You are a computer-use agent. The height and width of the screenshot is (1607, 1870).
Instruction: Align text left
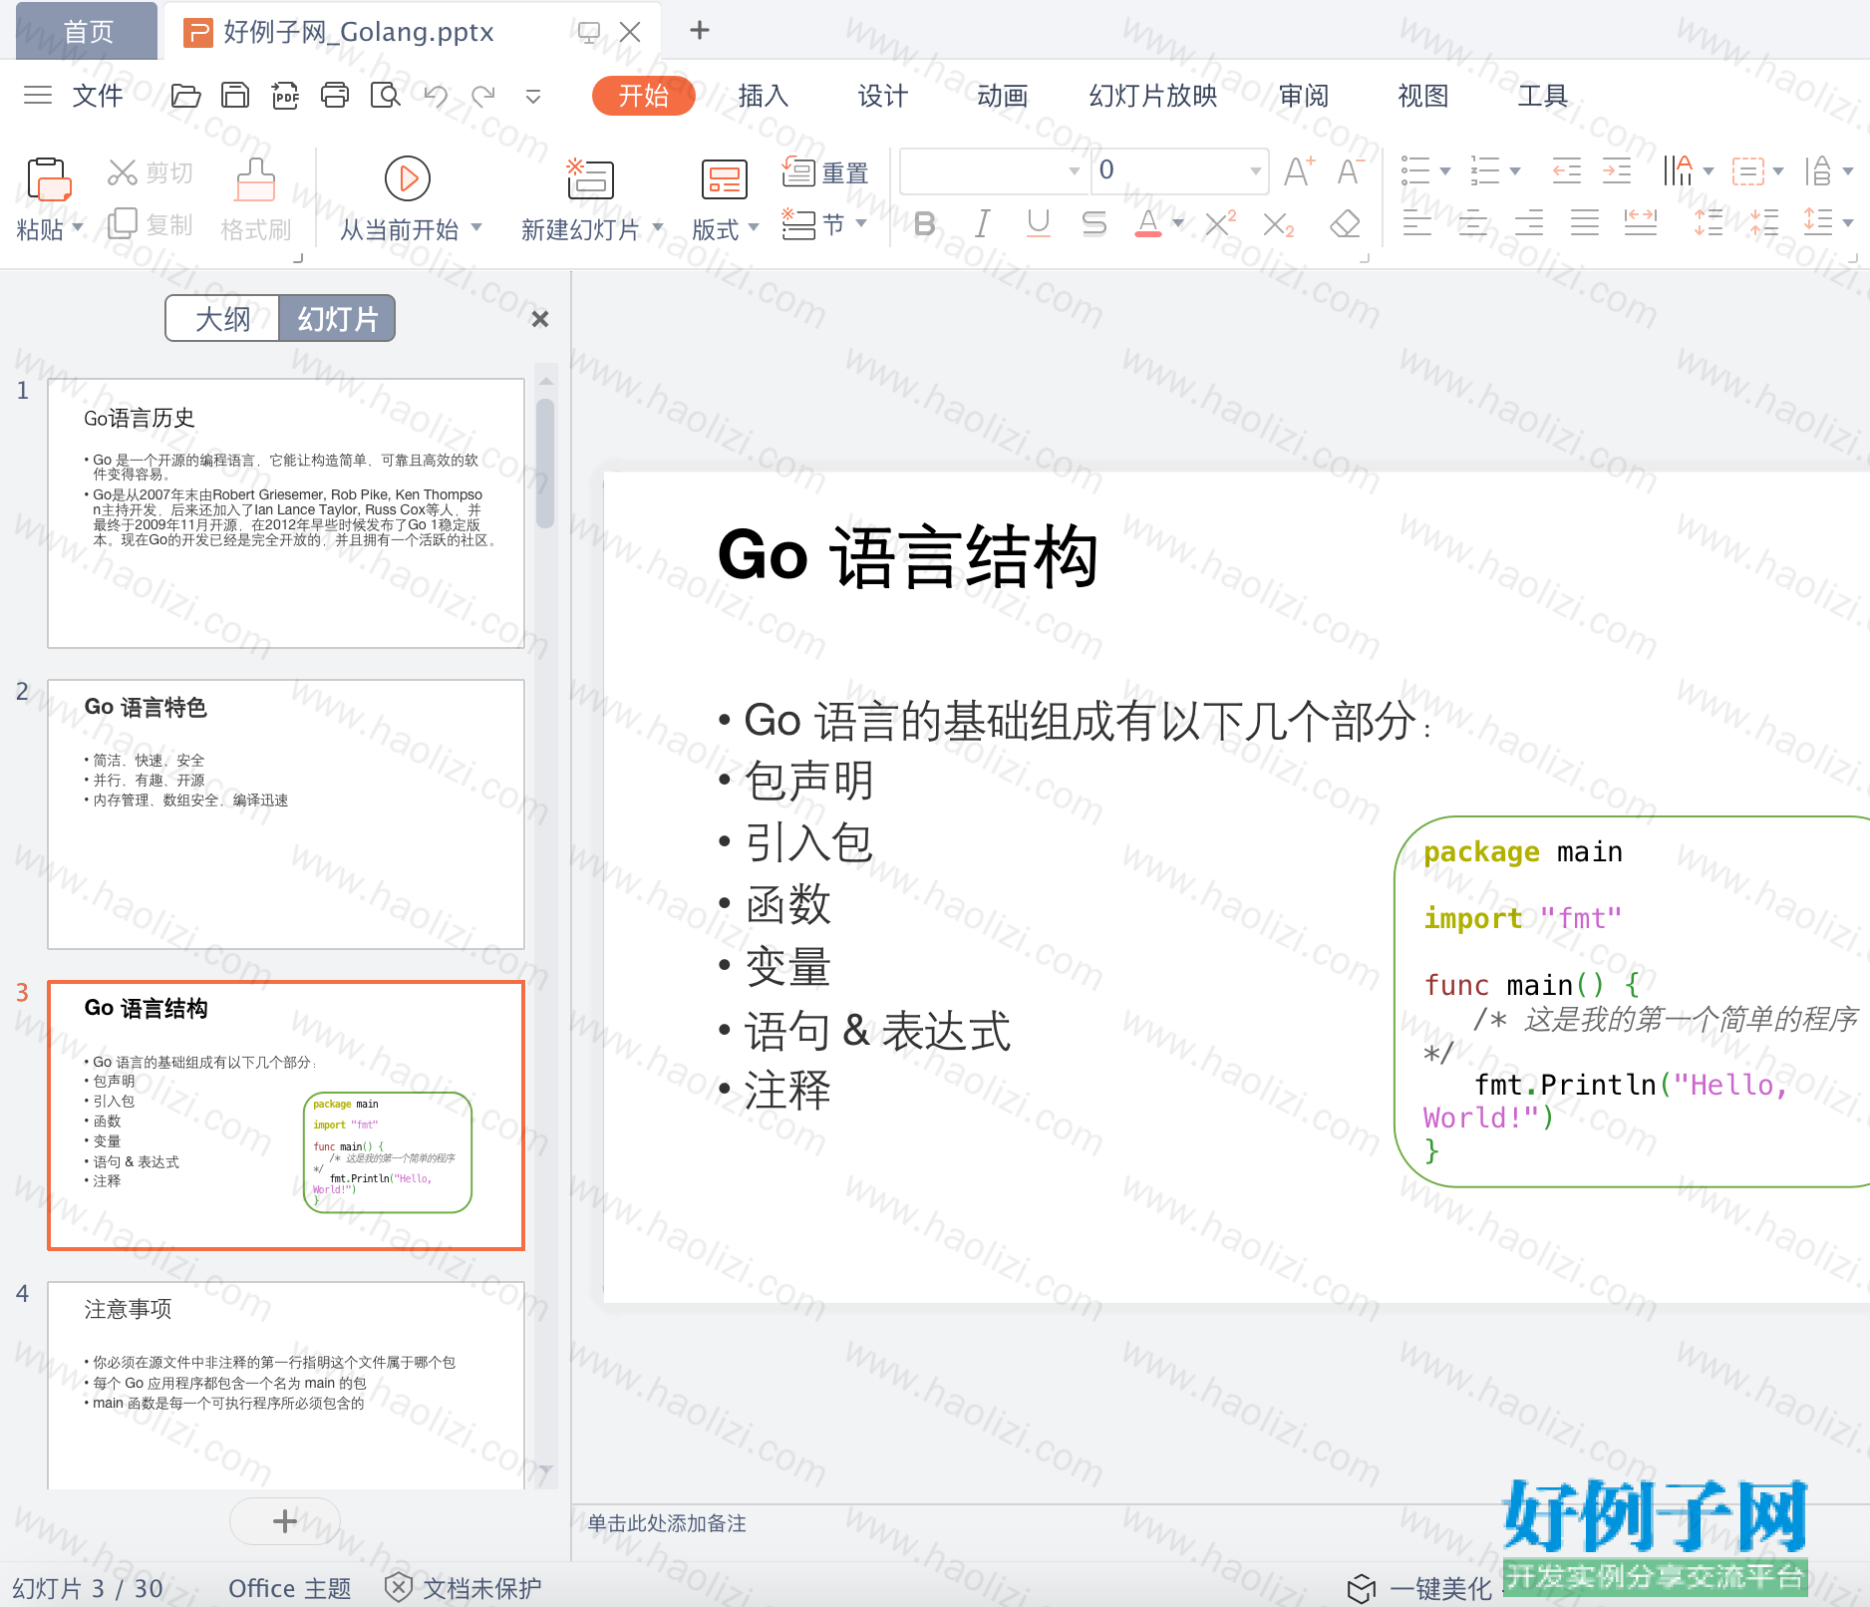point(1416,222)
